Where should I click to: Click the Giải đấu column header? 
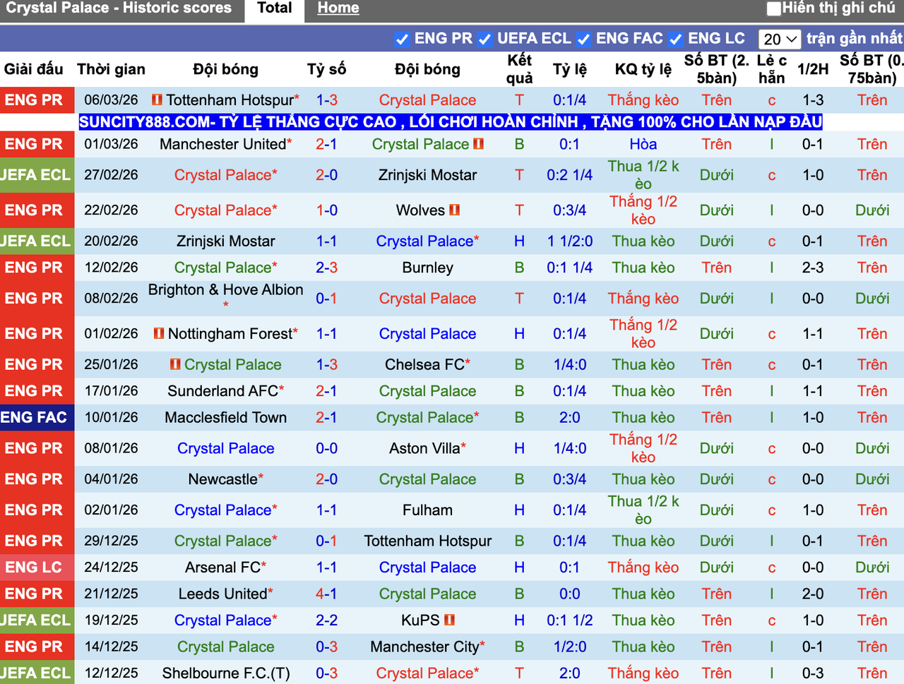point(33,69)
